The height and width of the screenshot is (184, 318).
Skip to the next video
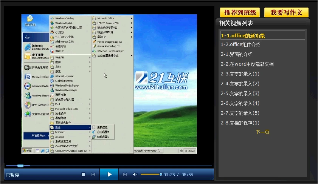tap(125, 174)
